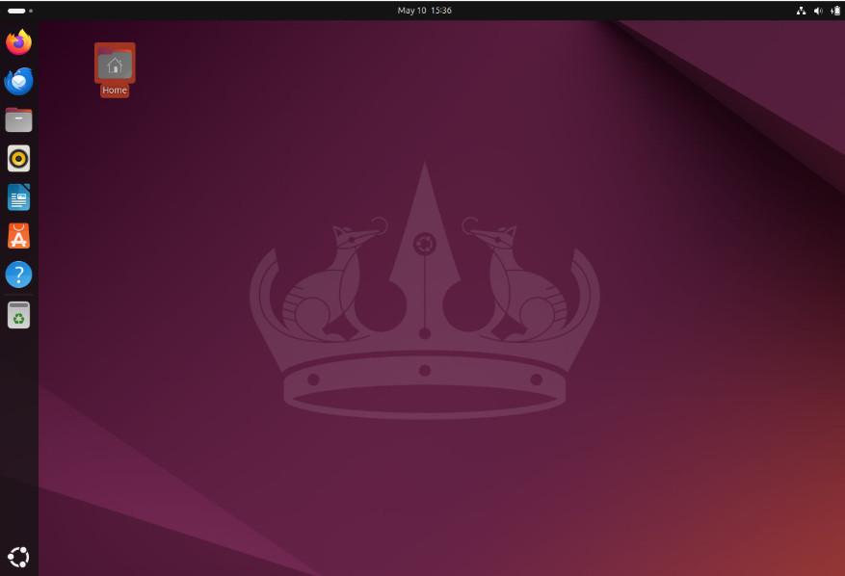
Task: Open the Help application
Action: (x=17, y=275)
